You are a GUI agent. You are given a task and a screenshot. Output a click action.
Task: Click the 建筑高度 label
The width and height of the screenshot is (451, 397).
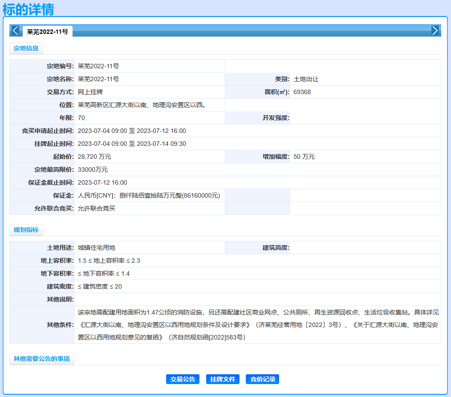click(276, 248)
